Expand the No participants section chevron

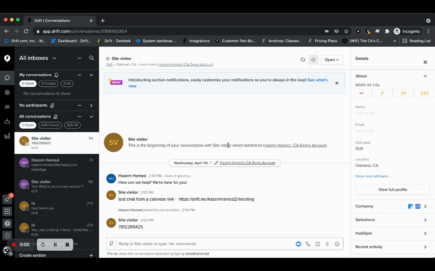(x=91, y=105)
